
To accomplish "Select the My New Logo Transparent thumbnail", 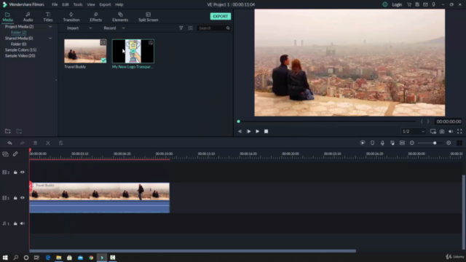I will coord(133,51).
